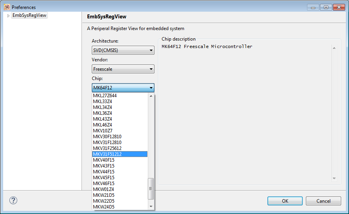Click the help question mark icon
This screenshot has width=349, height=214.
[13, 200]
